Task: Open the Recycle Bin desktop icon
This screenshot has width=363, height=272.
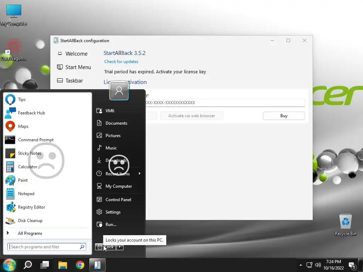Action: (345, 225)
